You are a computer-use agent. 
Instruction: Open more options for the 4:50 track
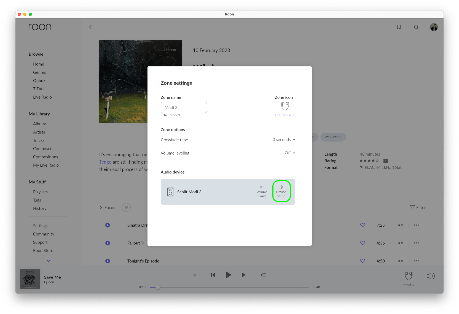tap(417, 261)
